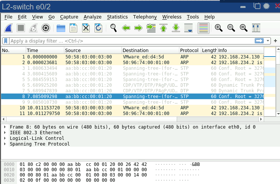Screen dimensions: 280x184
Task: Open the Capture menu
Action: click(69, 17)
